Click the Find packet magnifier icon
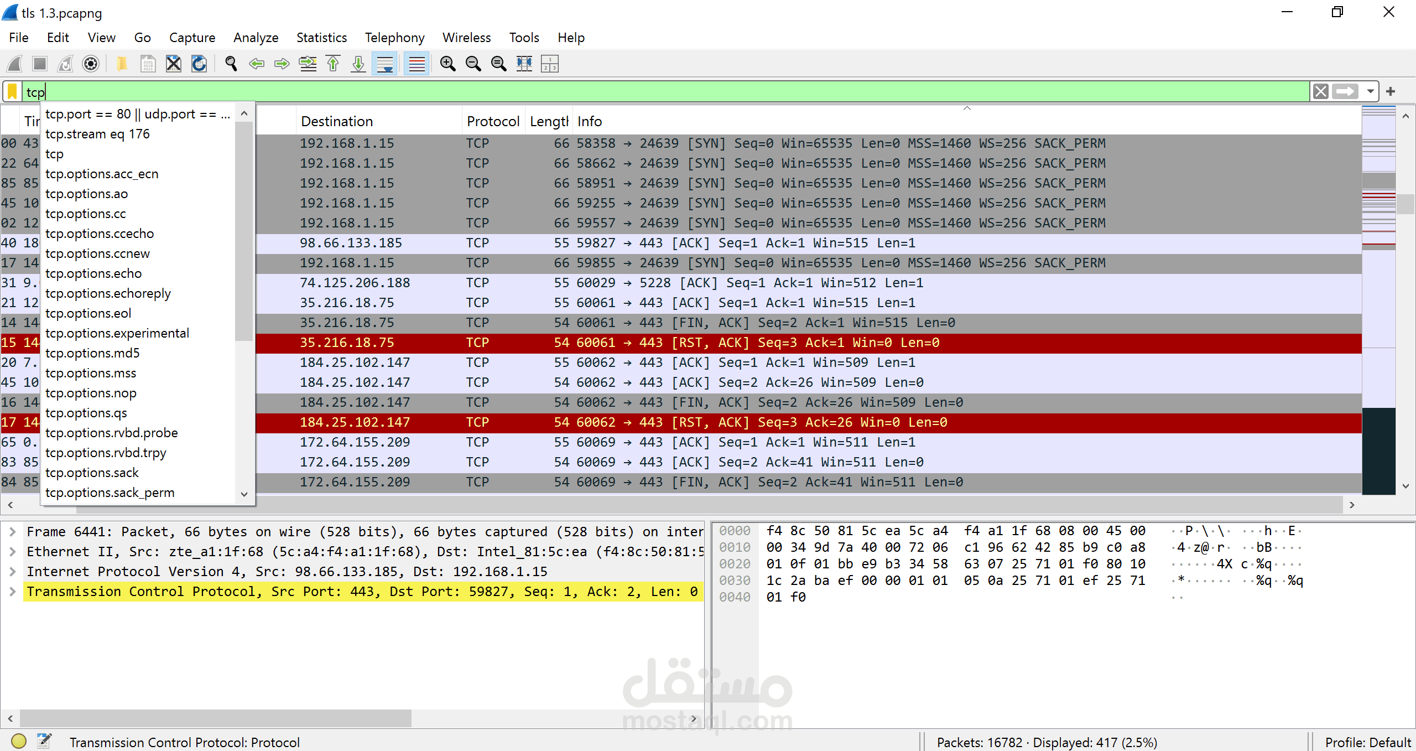The image size is (1416, 751). tap(231, 64)
